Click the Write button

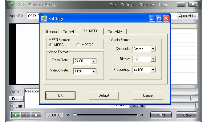[161, 115]
